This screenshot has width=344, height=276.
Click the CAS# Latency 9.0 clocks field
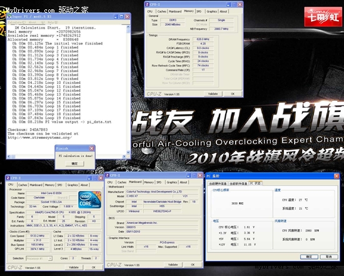point(203,48)
